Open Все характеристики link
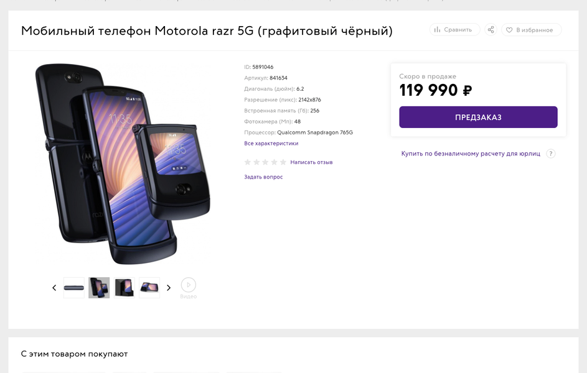Screen dimensions: 587x373 tap(271, 144)
